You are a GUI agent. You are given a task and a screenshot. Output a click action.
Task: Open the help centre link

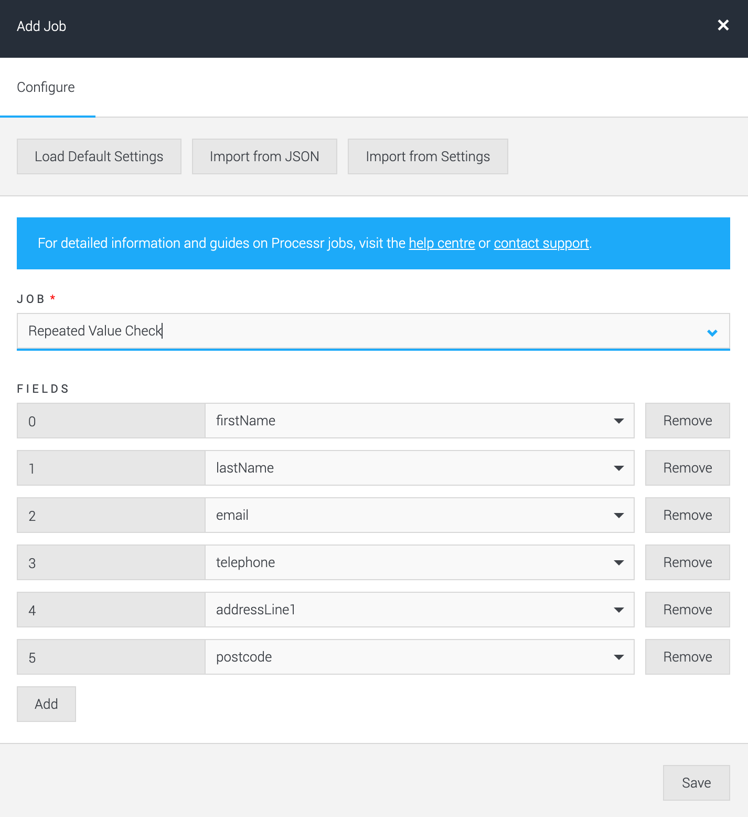(x=441, y=243)
